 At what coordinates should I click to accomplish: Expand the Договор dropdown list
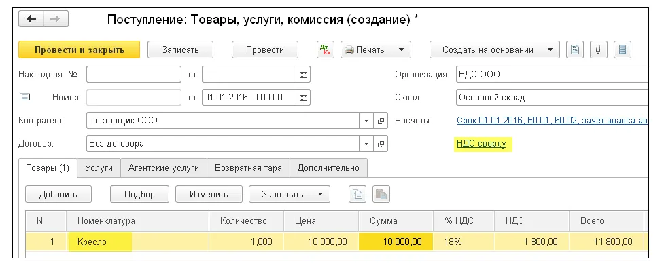pos(366,144)
